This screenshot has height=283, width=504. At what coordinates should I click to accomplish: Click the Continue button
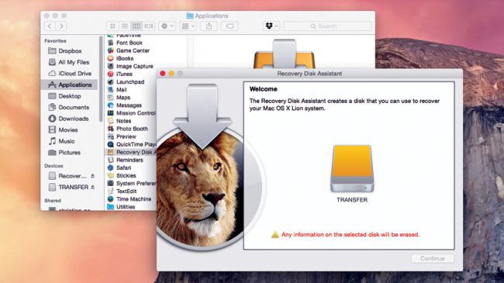433,258
